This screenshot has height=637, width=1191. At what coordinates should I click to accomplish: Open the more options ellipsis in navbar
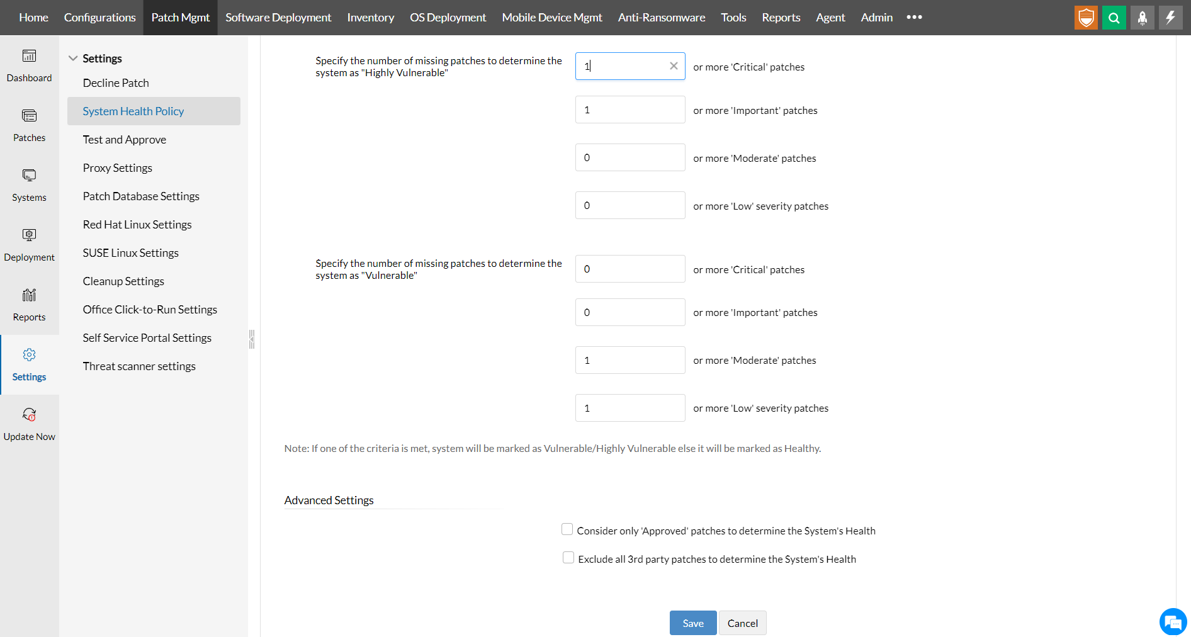coord(914,17)
